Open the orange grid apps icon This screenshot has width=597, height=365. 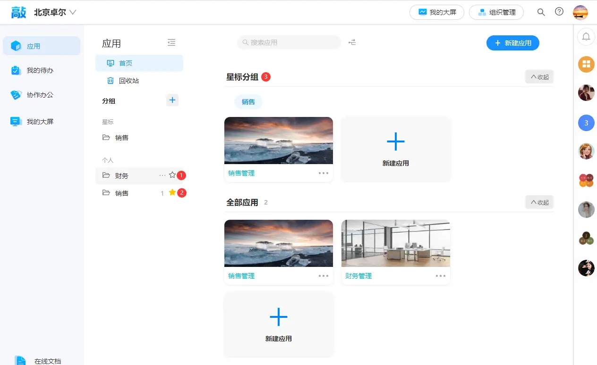click(586, 64)
